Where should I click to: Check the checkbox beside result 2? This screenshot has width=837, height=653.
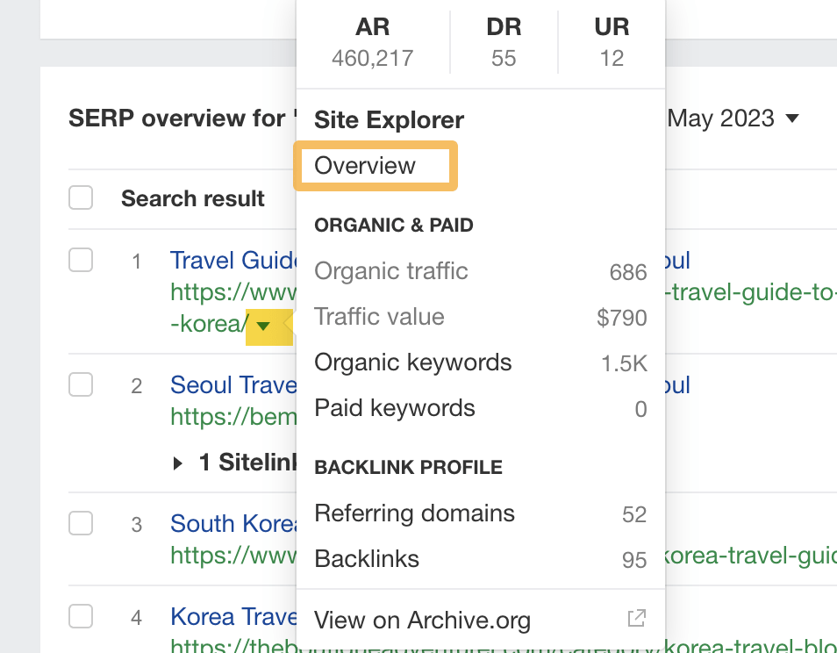(x=80, y=384)
